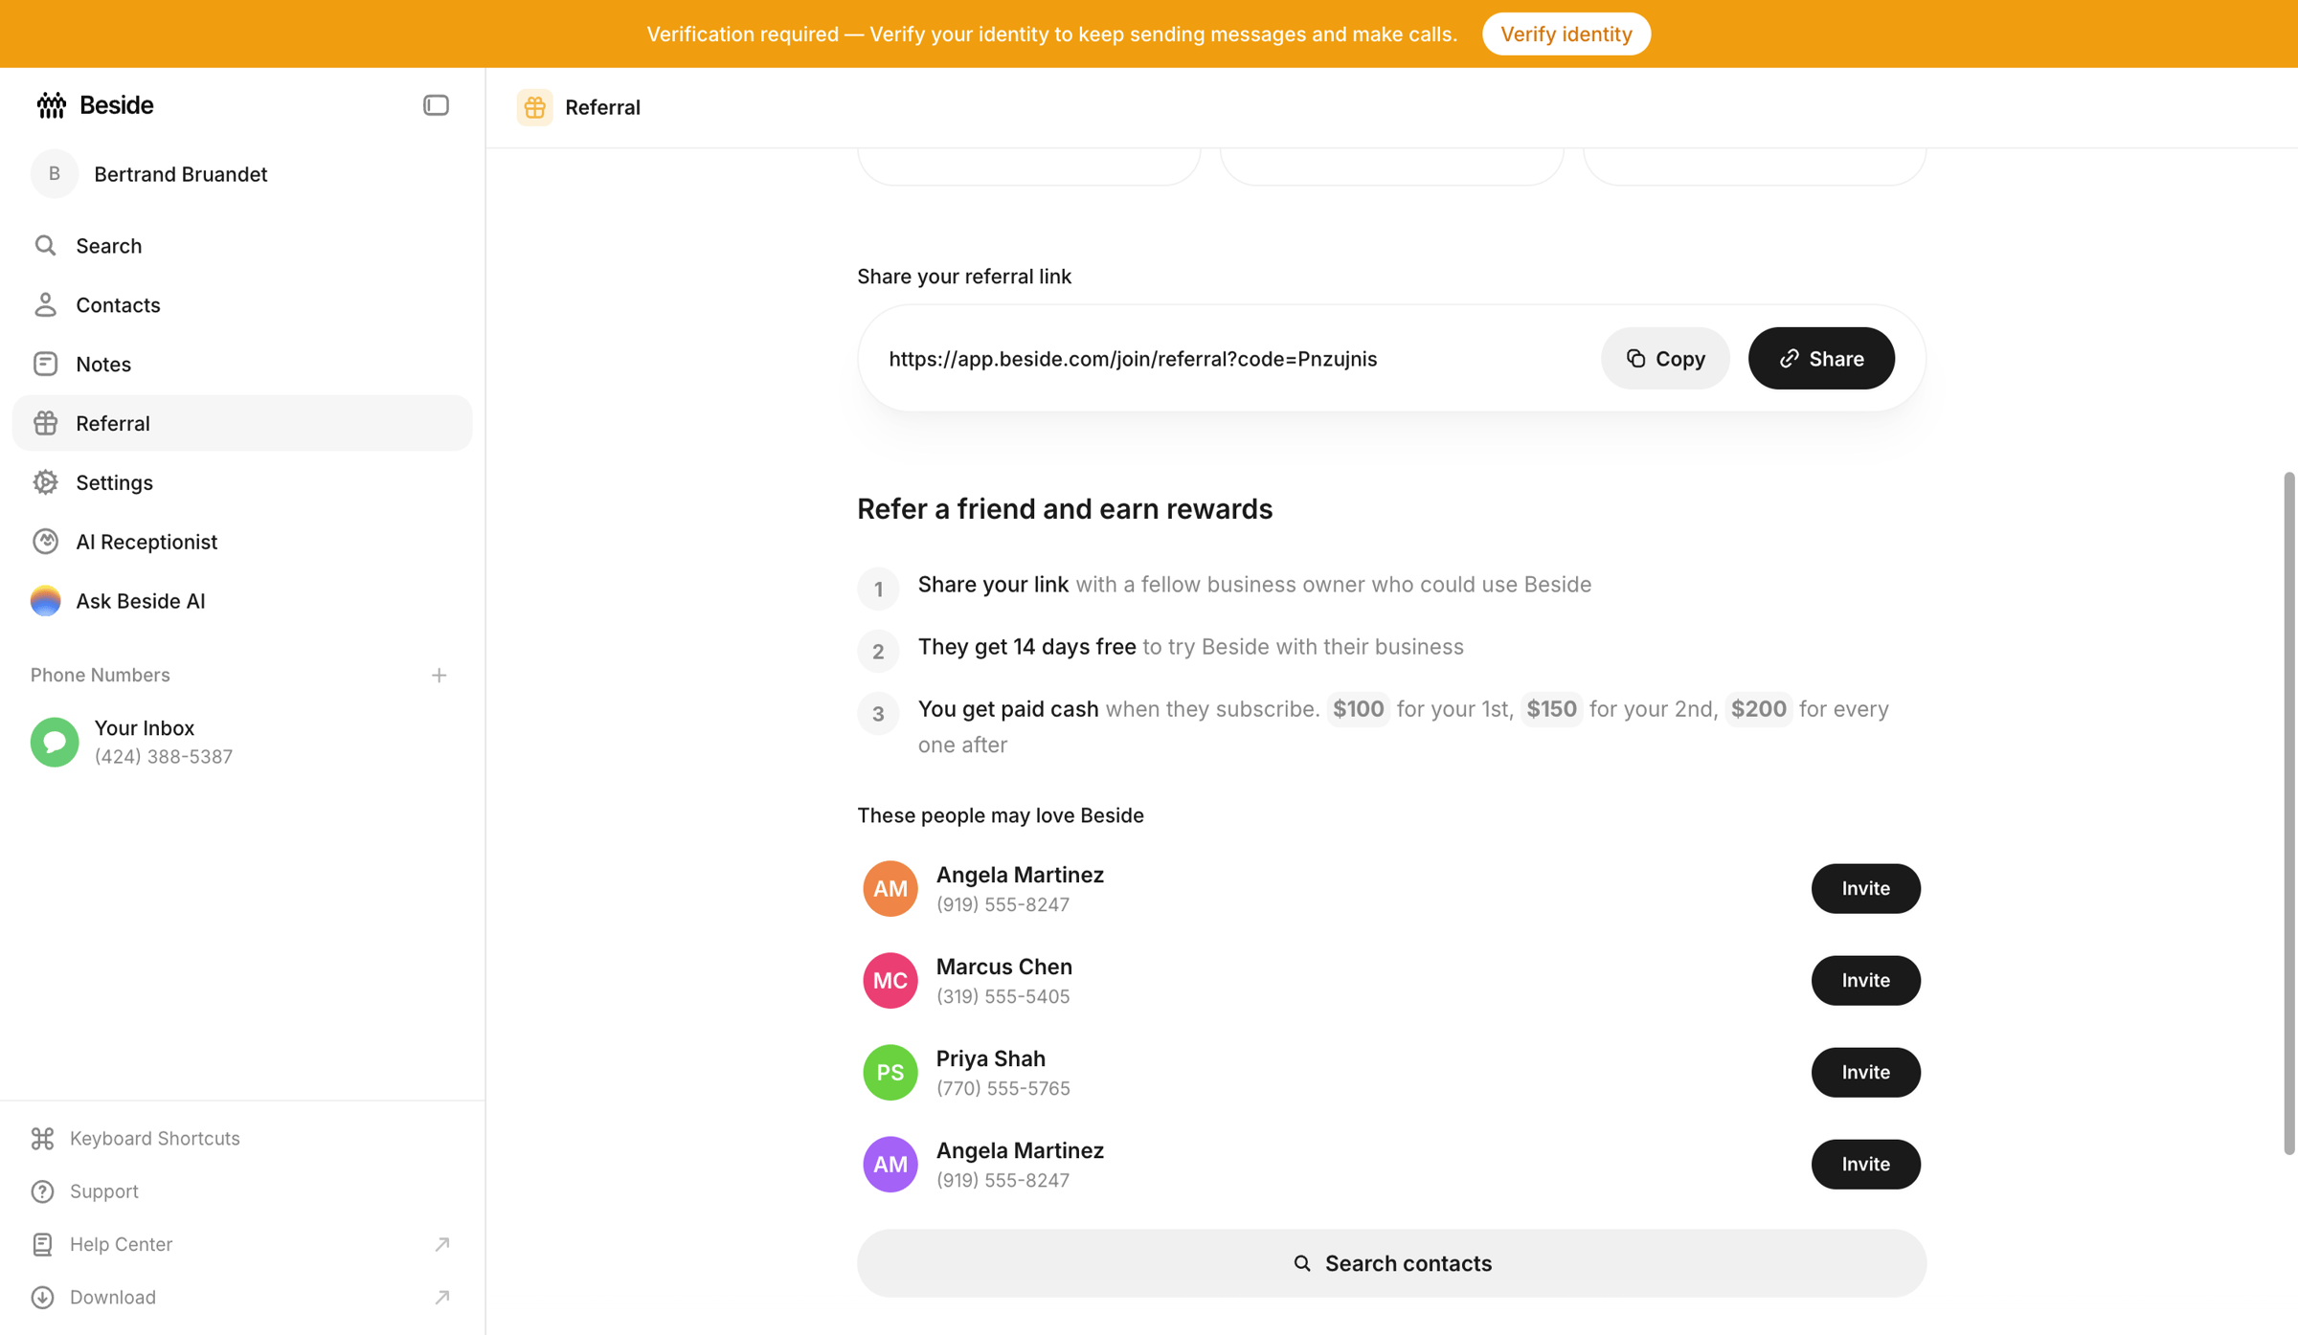Image resolution: width=2298 pixels, height=1335 pixels.
Task: Click the "They get 14 days free" step text
Action: [1027, 647]
